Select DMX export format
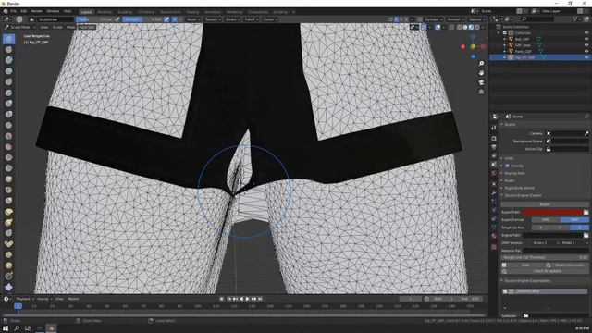 coord(574,220)
